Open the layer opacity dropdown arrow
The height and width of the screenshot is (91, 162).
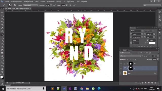tap(158, 56)
